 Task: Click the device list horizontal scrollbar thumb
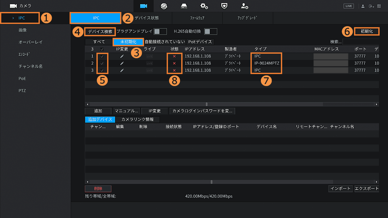tap(206, 104)
